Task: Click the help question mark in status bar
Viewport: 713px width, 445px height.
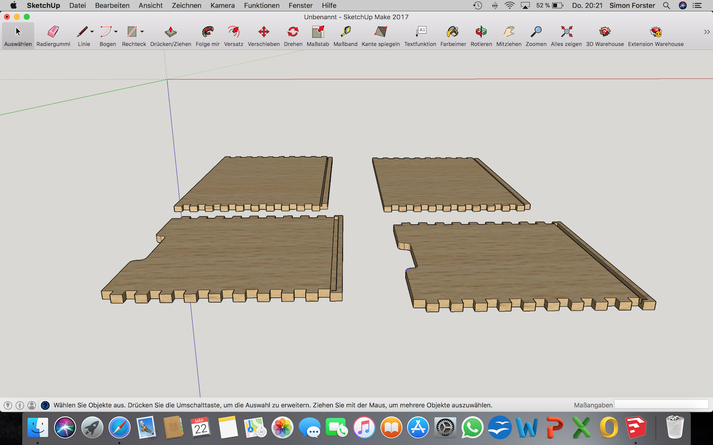Action: 45,405
